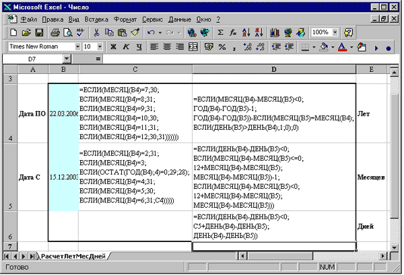
Task: Select the РасчетЛетМесДней sheet tab
Action: pyautogui.click(x=73, y=256)
